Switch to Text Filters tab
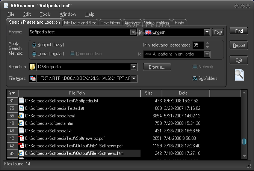Image resolution: width=254 pixels, height=171 pixels. pos(110,23)
